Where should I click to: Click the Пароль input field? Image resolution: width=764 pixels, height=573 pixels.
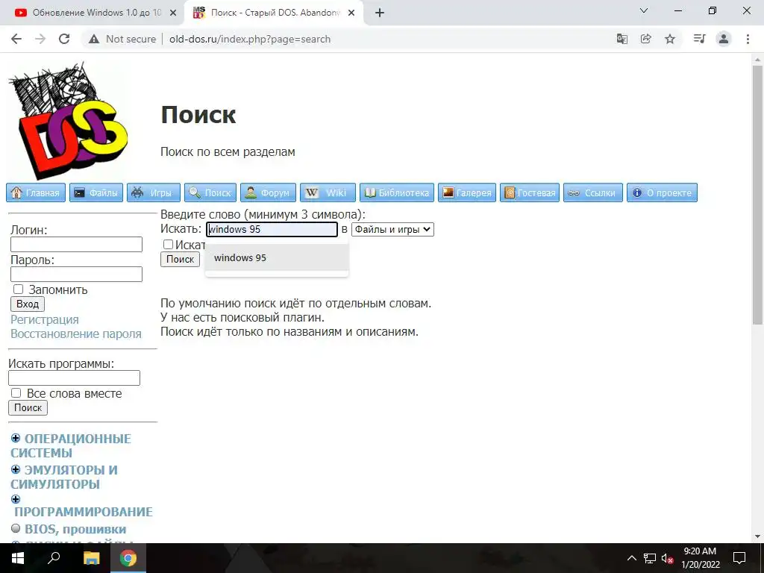click(x=77, y=274)
